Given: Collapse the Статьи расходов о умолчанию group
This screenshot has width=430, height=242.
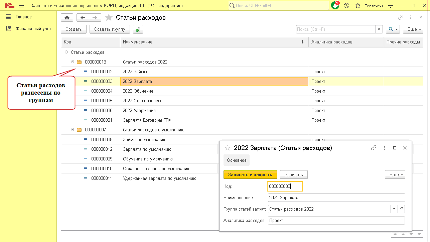Looking at the screenshot, I should click(73, 130).
